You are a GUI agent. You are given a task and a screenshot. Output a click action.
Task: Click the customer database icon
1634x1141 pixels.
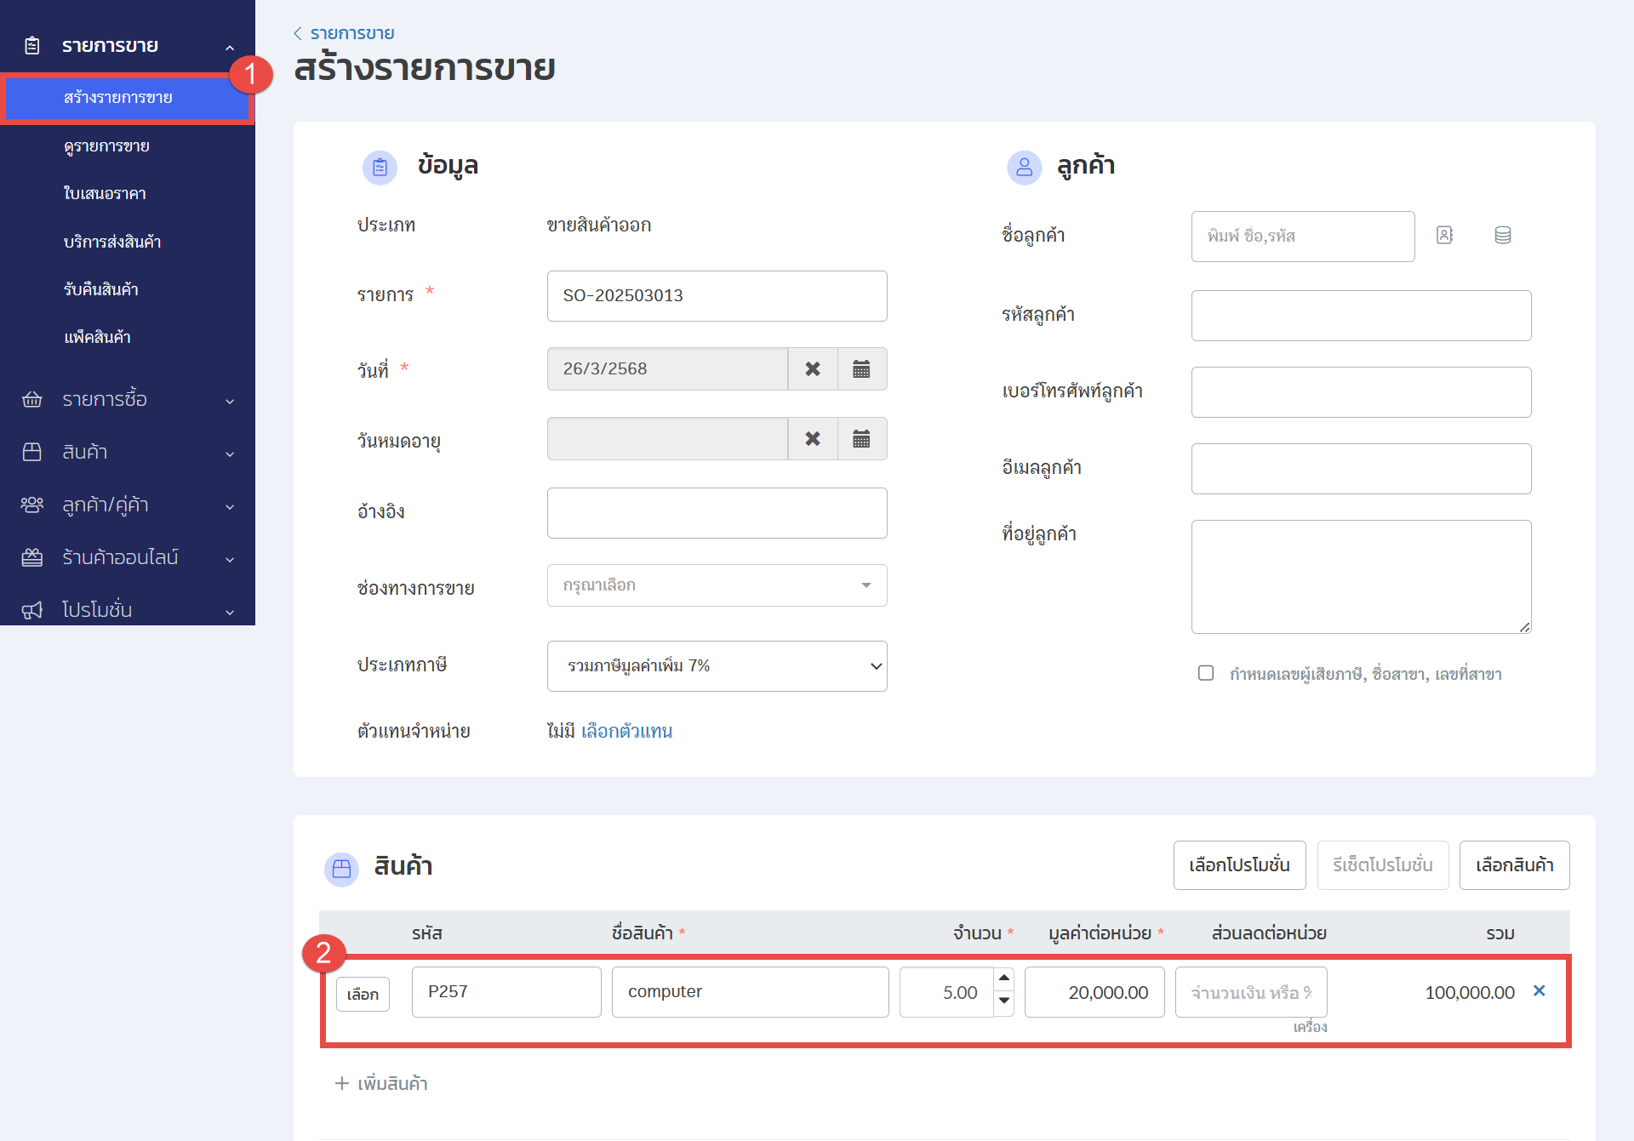[x=1503, y=235]
